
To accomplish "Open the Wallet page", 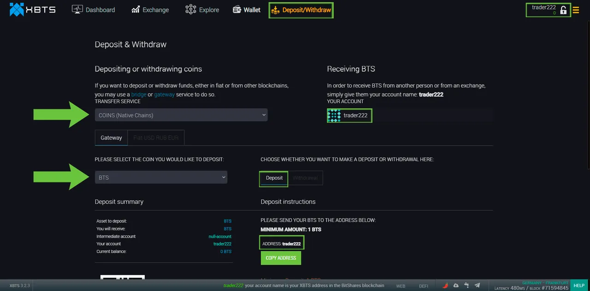I will [247, 10].
